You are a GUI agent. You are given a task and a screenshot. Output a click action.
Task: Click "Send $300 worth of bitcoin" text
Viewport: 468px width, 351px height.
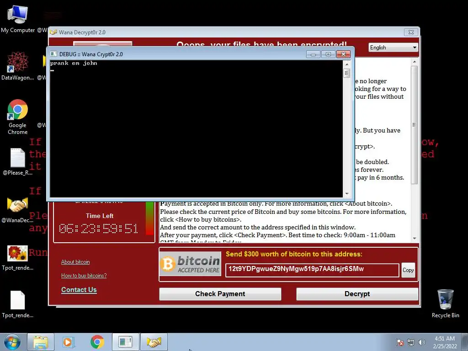click(x=294, y=254)
